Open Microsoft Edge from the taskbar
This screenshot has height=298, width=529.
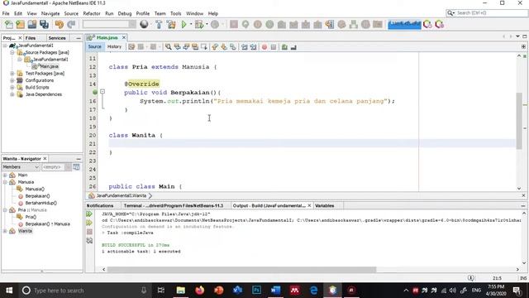[x=314, y=291]
